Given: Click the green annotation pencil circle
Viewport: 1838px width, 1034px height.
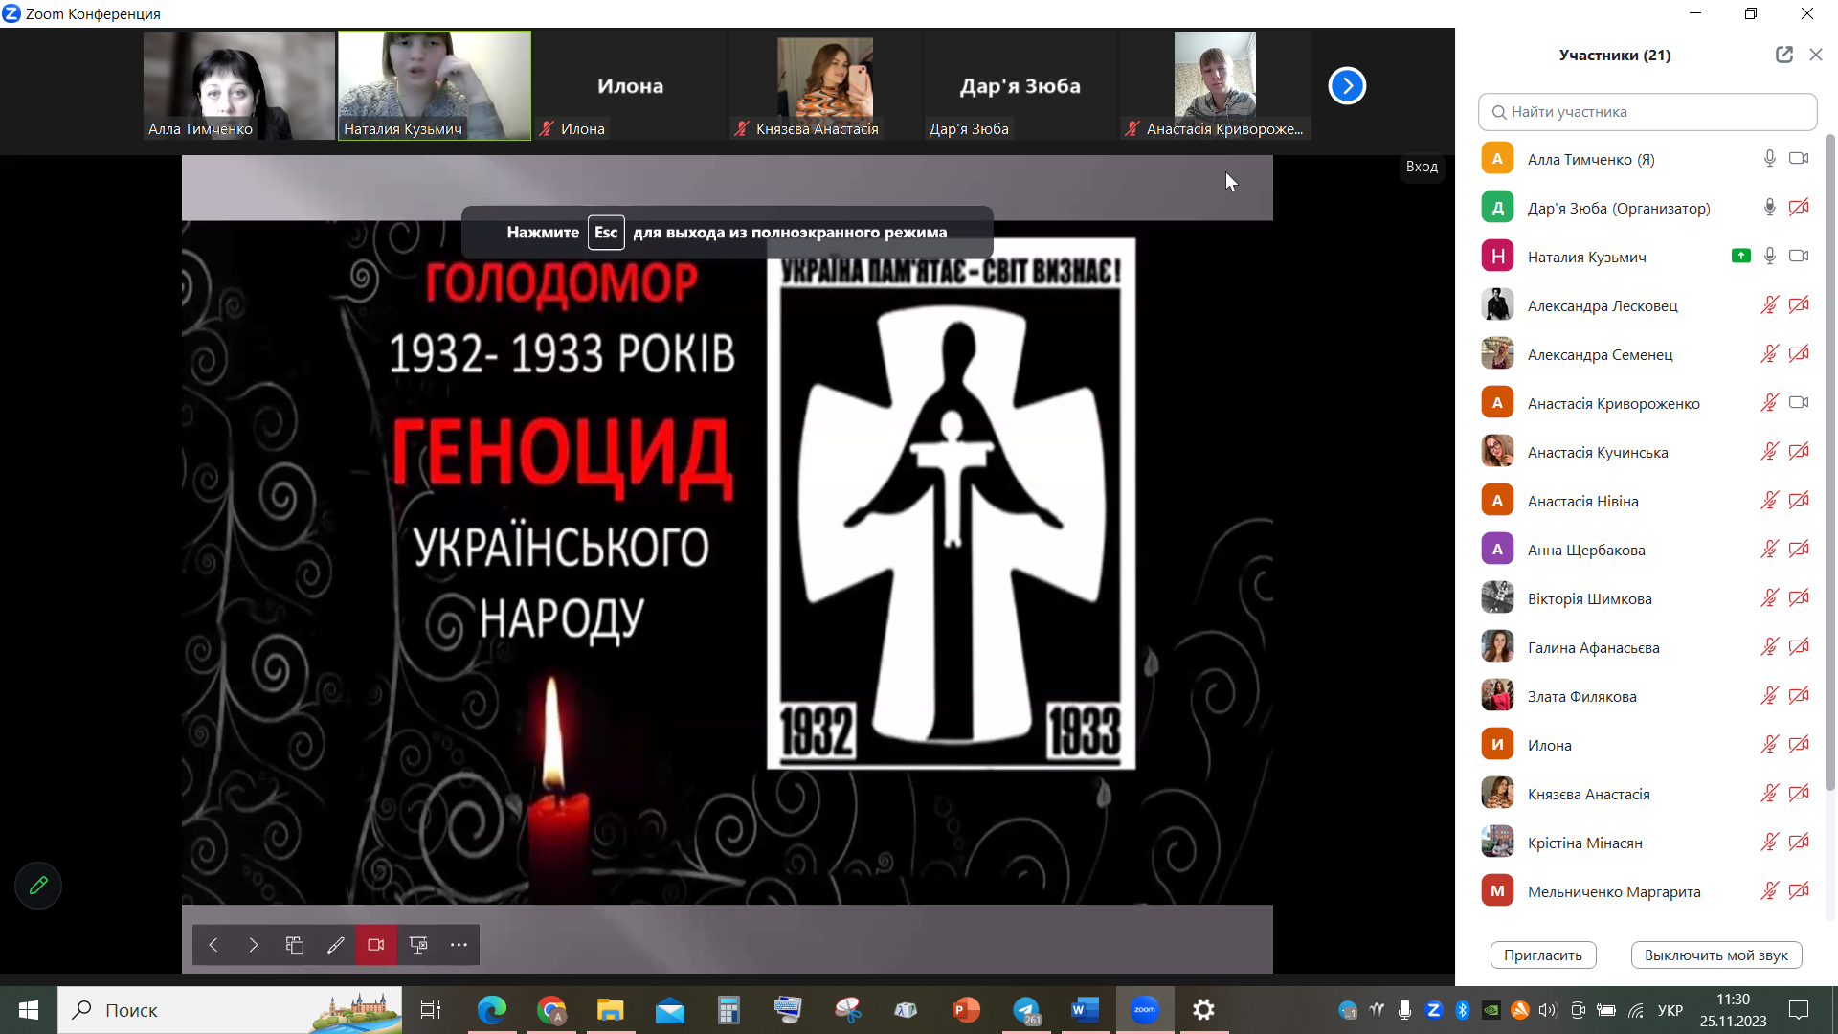Looking at the screenshot, I should click(38, 886).
